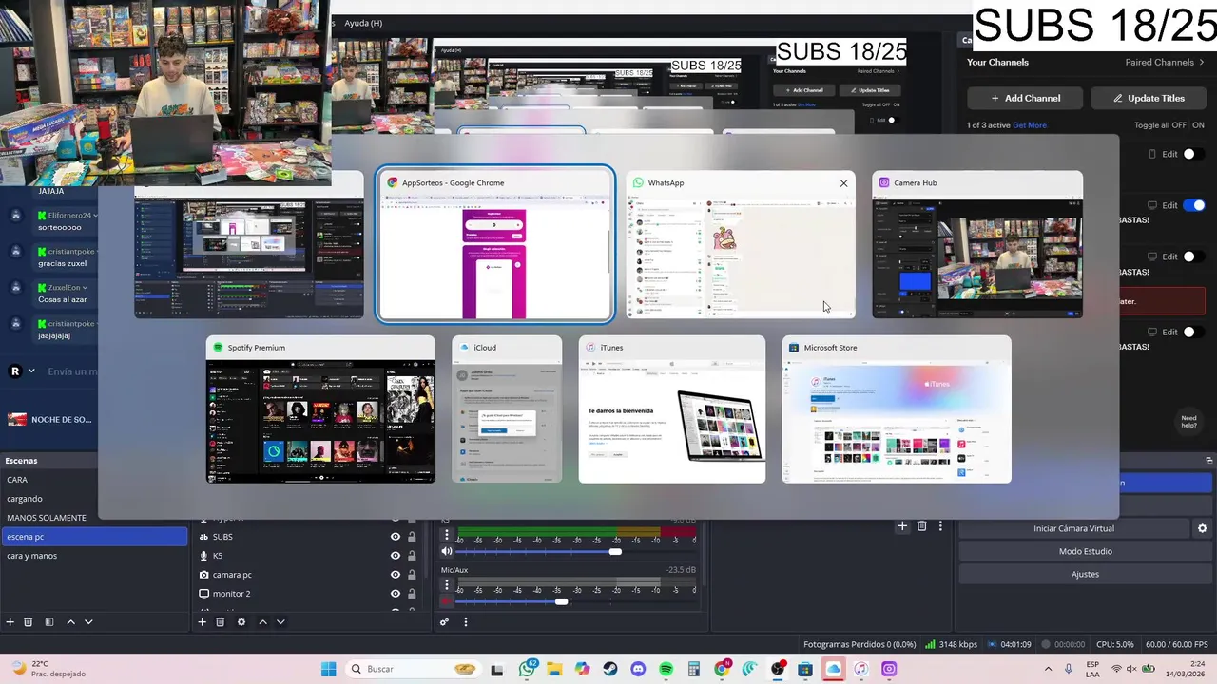
Task: Select the WhatsApp window in the switcher
Action: pos(741,245)
